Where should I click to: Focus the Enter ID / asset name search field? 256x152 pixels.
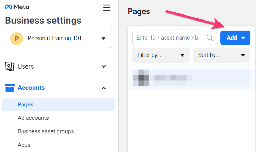(175, 38)
